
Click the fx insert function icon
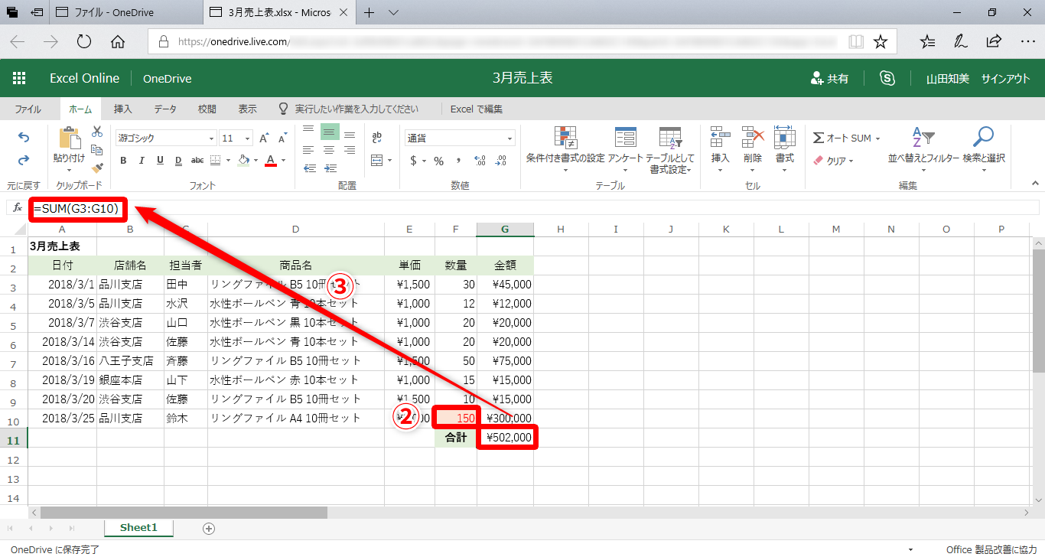(x=18, y=207)
